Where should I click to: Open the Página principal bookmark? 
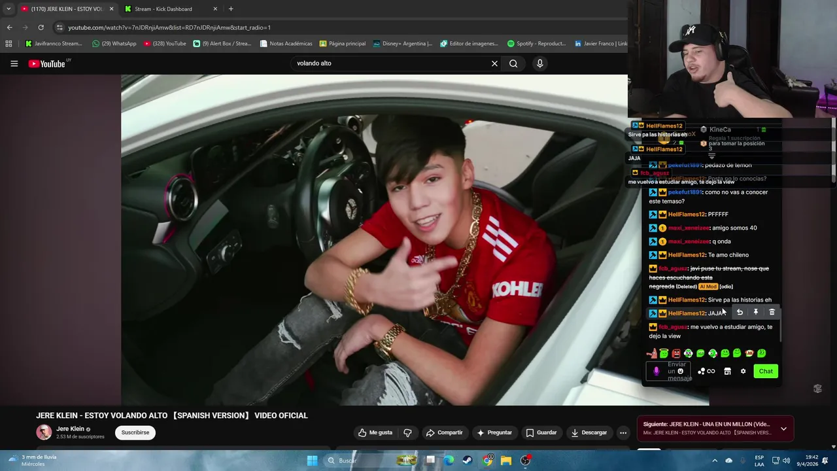click(x=343, y=44)
